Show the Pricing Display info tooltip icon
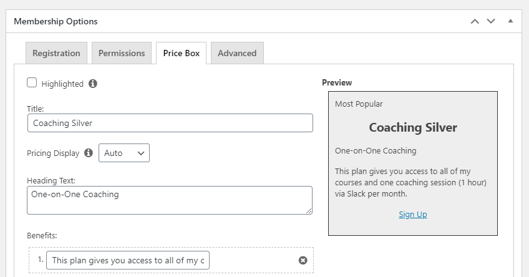 (89, 153)
